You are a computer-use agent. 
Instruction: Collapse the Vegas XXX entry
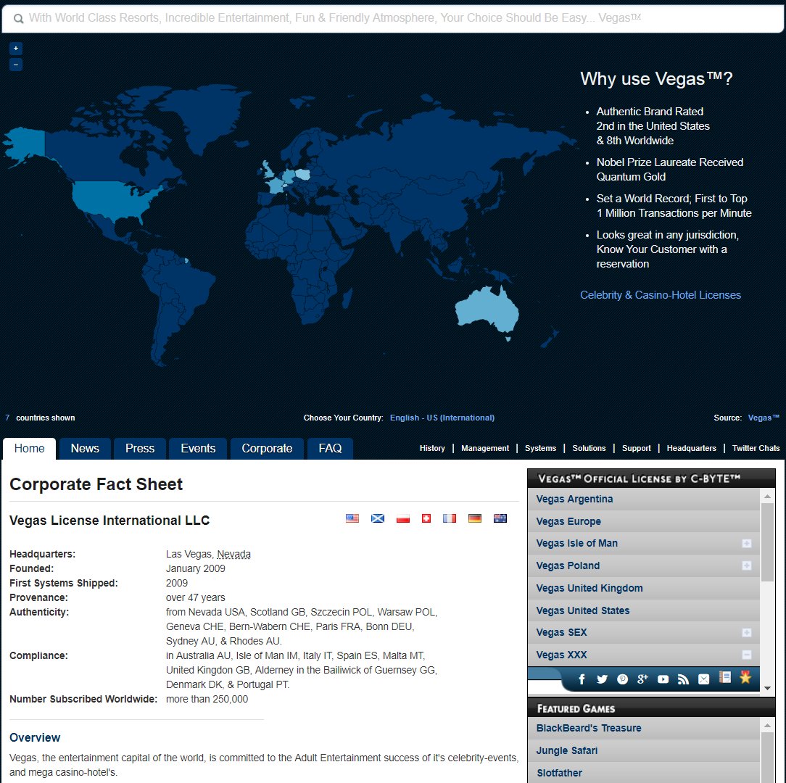tap(746, 655)
